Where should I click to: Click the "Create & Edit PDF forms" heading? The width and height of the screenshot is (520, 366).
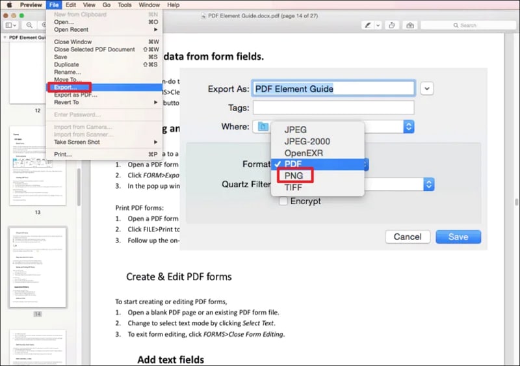pyautogui.click(x=179, y=277)
